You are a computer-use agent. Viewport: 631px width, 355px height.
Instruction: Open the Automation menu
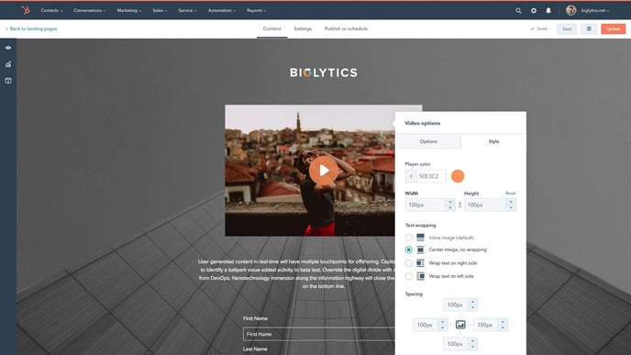(222, 10)
